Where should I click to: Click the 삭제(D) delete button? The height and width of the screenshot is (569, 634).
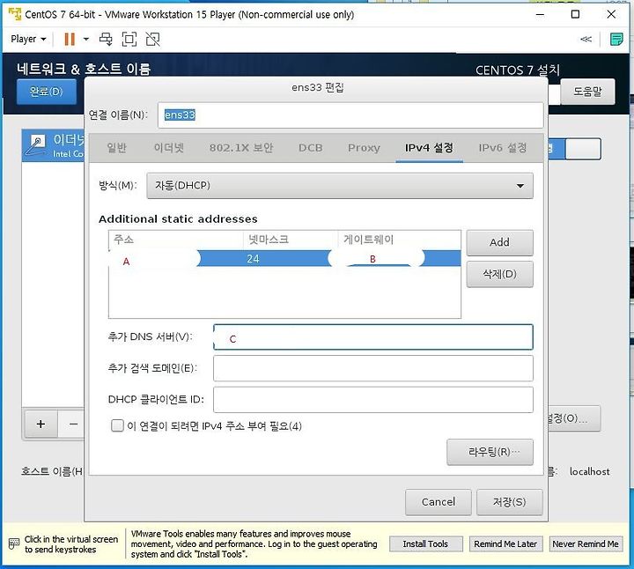click(500, 274)
